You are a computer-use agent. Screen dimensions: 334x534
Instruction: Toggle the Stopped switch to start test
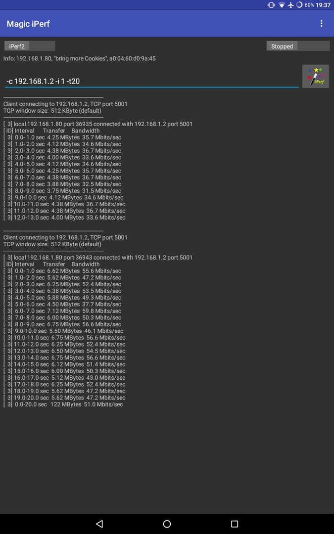298,46
